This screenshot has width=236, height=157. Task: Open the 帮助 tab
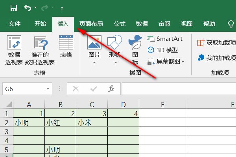pyautogui.click(x=209, y=24)
